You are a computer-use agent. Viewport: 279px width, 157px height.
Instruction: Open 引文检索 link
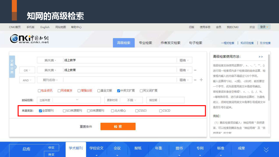(265, 43)
